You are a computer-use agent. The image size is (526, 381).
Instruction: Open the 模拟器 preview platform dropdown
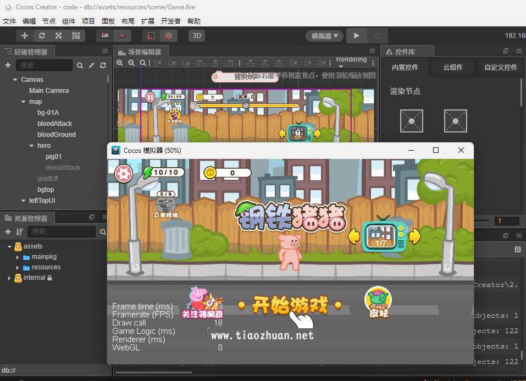pyautogui.click(x=324, y=36)
